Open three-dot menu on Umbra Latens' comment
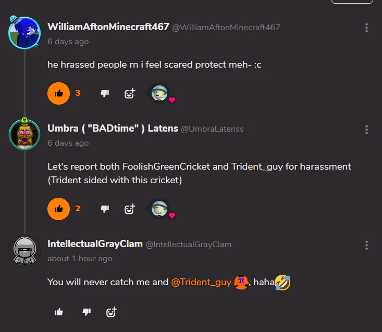382x332 pixels. point(366,130)
